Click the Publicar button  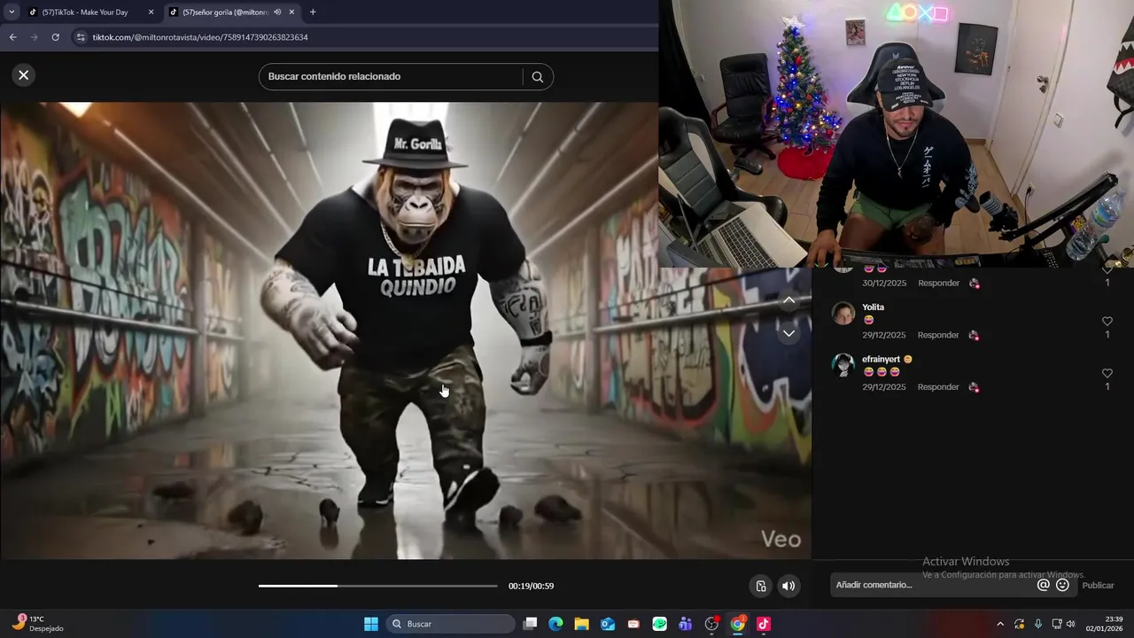tap(1099, 585)
